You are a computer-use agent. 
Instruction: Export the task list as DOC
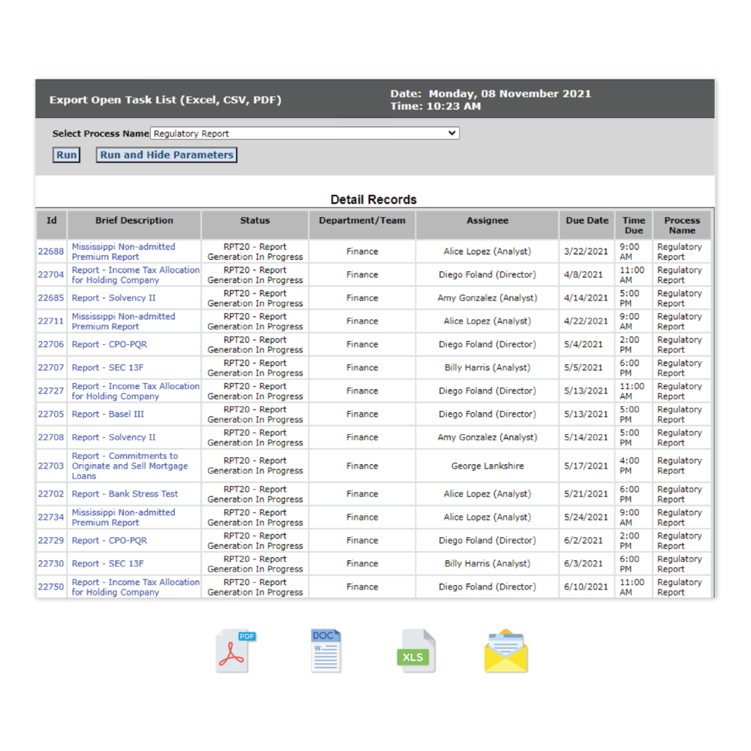point(326,650)
